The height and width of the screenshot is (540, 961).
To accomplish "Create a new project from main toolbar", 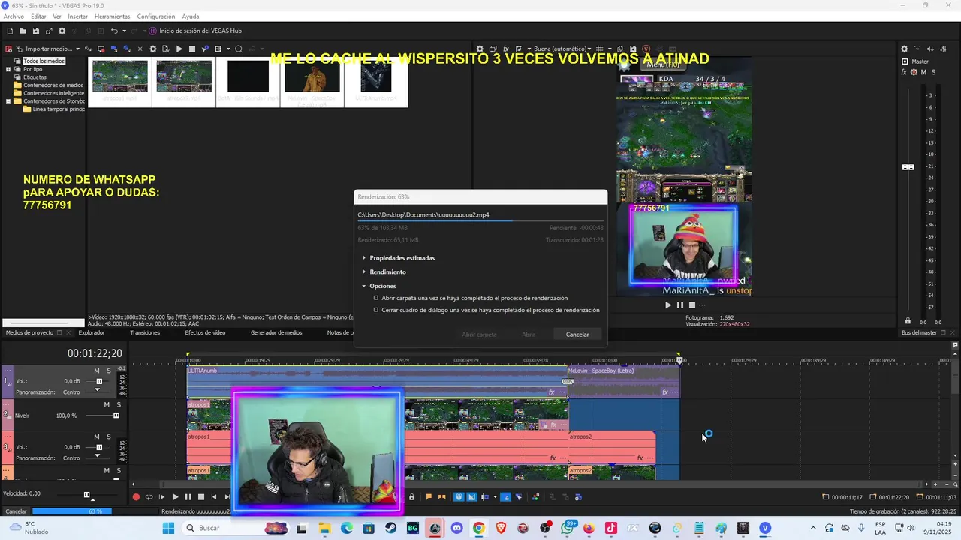I will [x=10, y=31].
